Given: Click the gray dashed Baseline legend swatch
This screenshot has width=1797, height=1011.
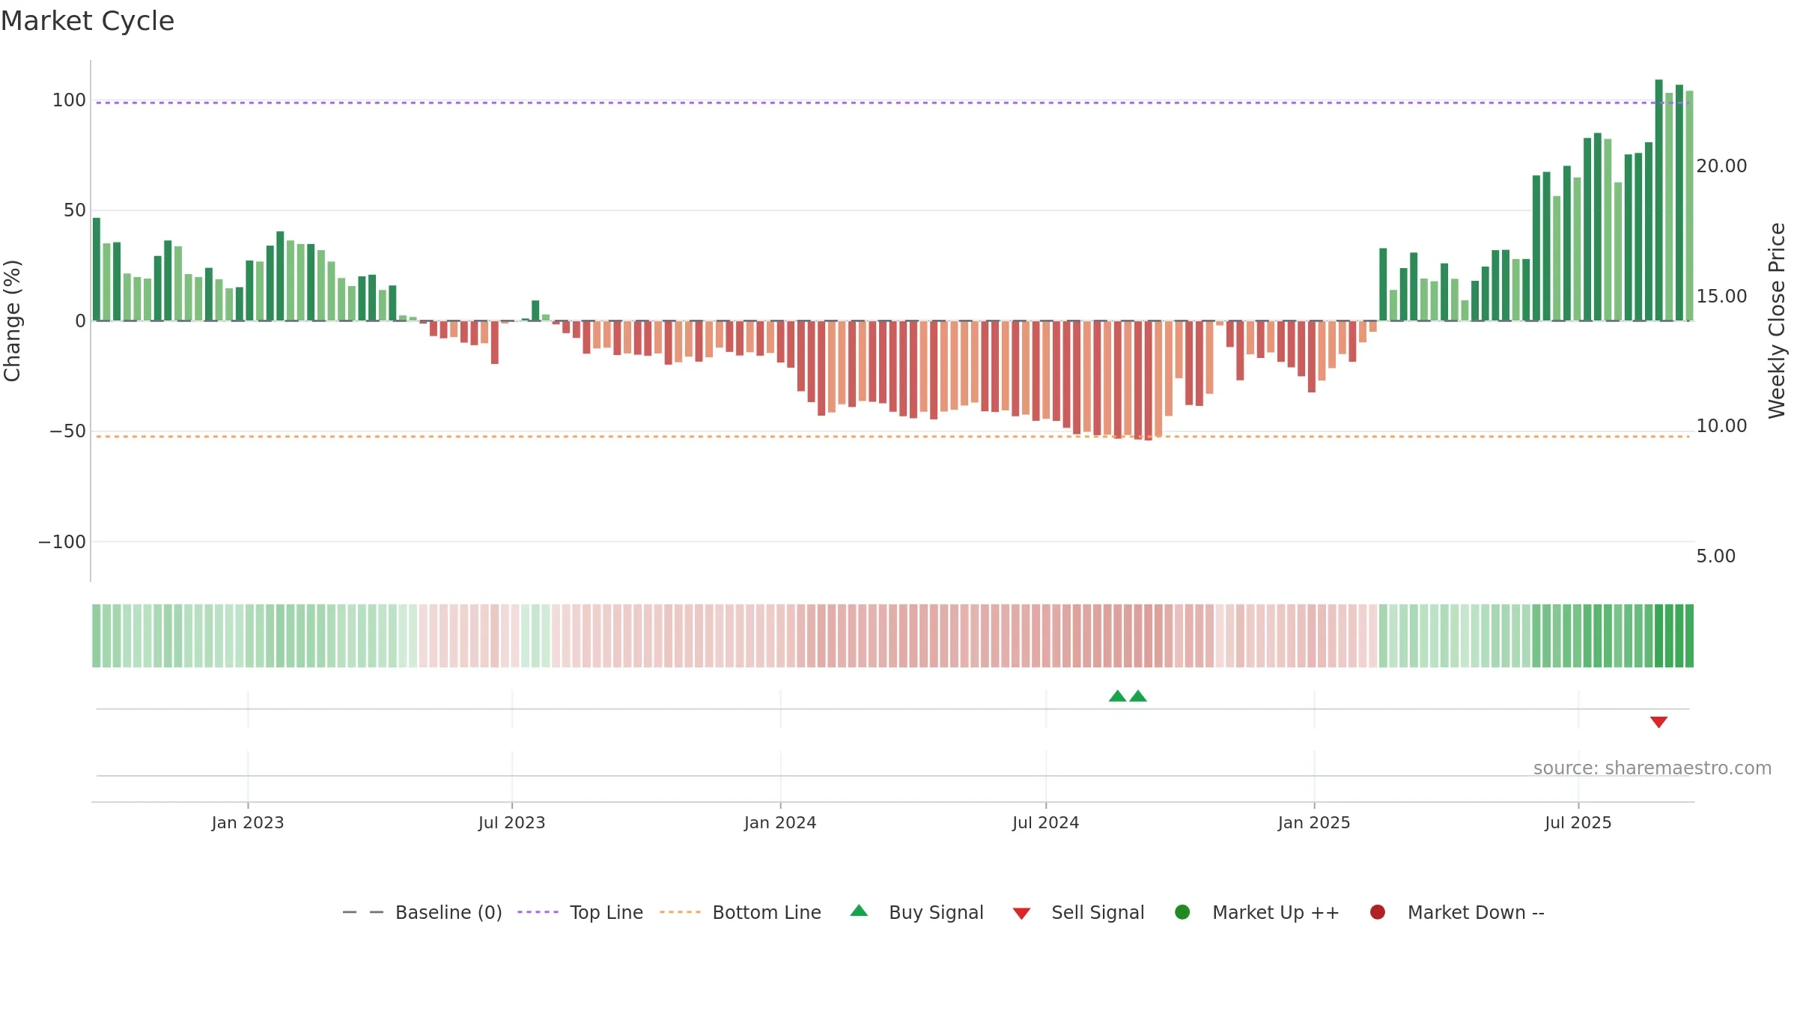Looking at the screenshot, I should (363, 912).
